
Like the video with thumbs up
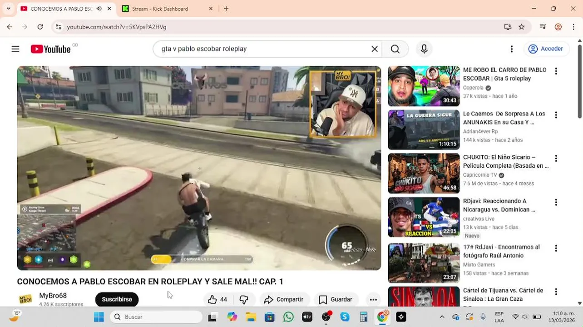point(218,299)
